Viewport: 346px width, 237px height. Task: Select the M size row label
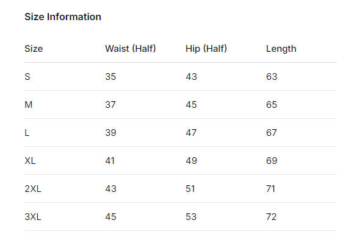[29, 105]
